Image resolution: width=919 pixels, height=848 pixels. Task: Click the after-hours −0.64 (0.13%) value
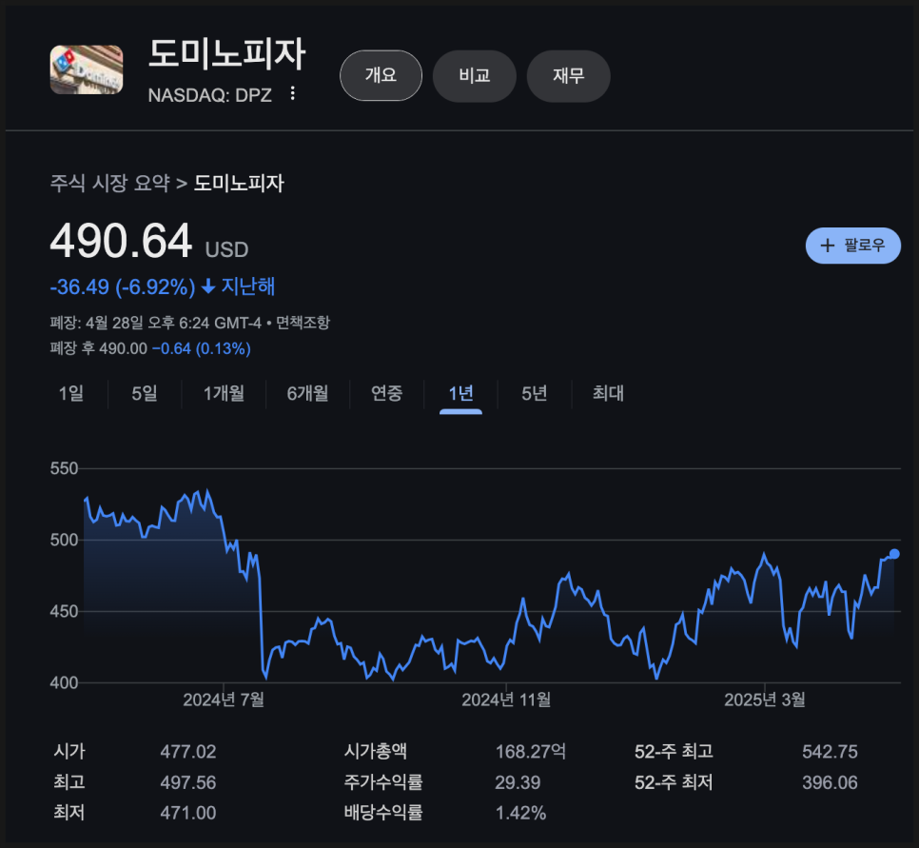coord(202,348)
